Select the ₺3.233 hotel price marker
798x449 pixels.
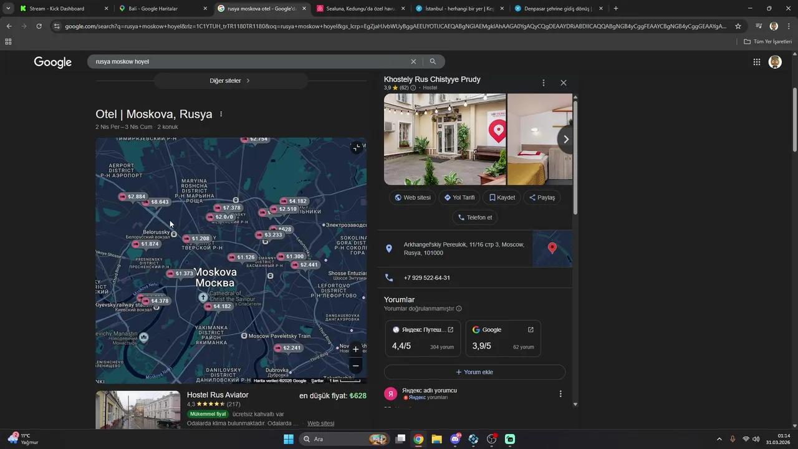click(x=269, y=235)
